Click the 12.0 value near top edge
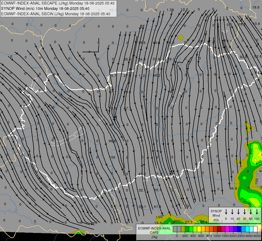 tap(184, 10)
